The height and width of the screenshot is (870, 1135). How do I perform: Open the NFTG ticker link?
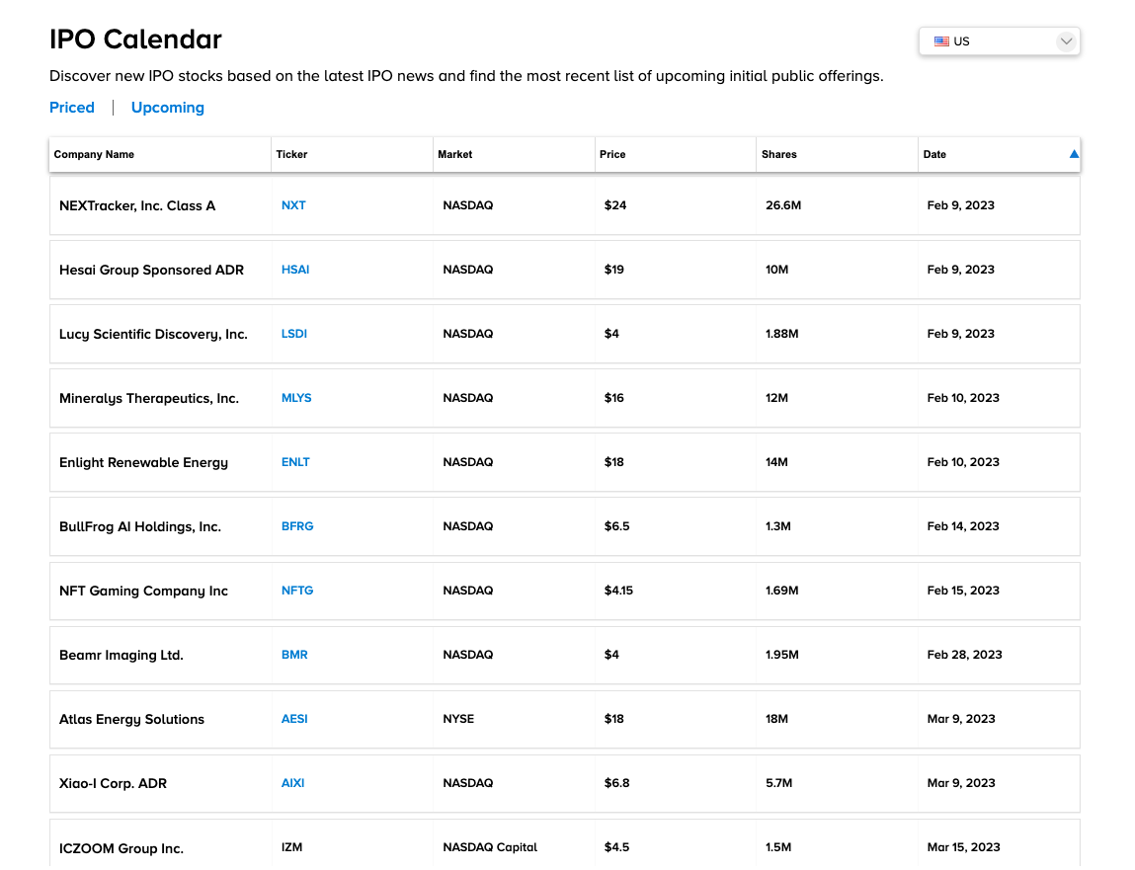(x=297, y=591)
